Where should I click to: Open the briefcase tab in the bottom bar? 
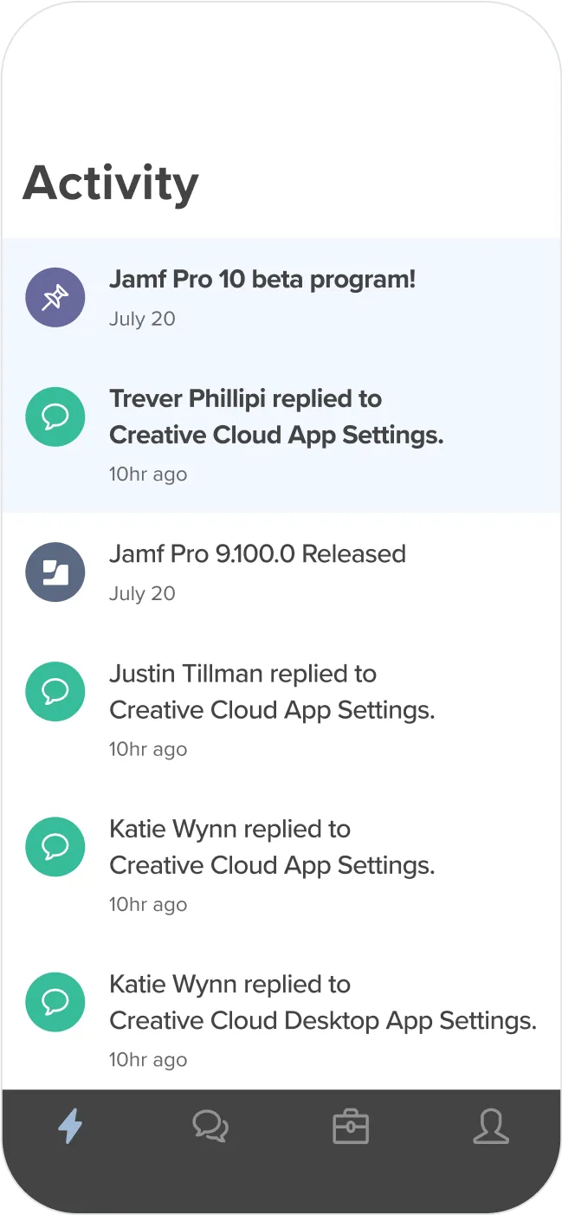pos(351,1127)
